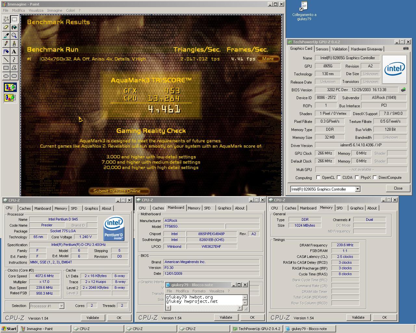
Task: Open the Colori menu in Paint
Action: (71, 10)
